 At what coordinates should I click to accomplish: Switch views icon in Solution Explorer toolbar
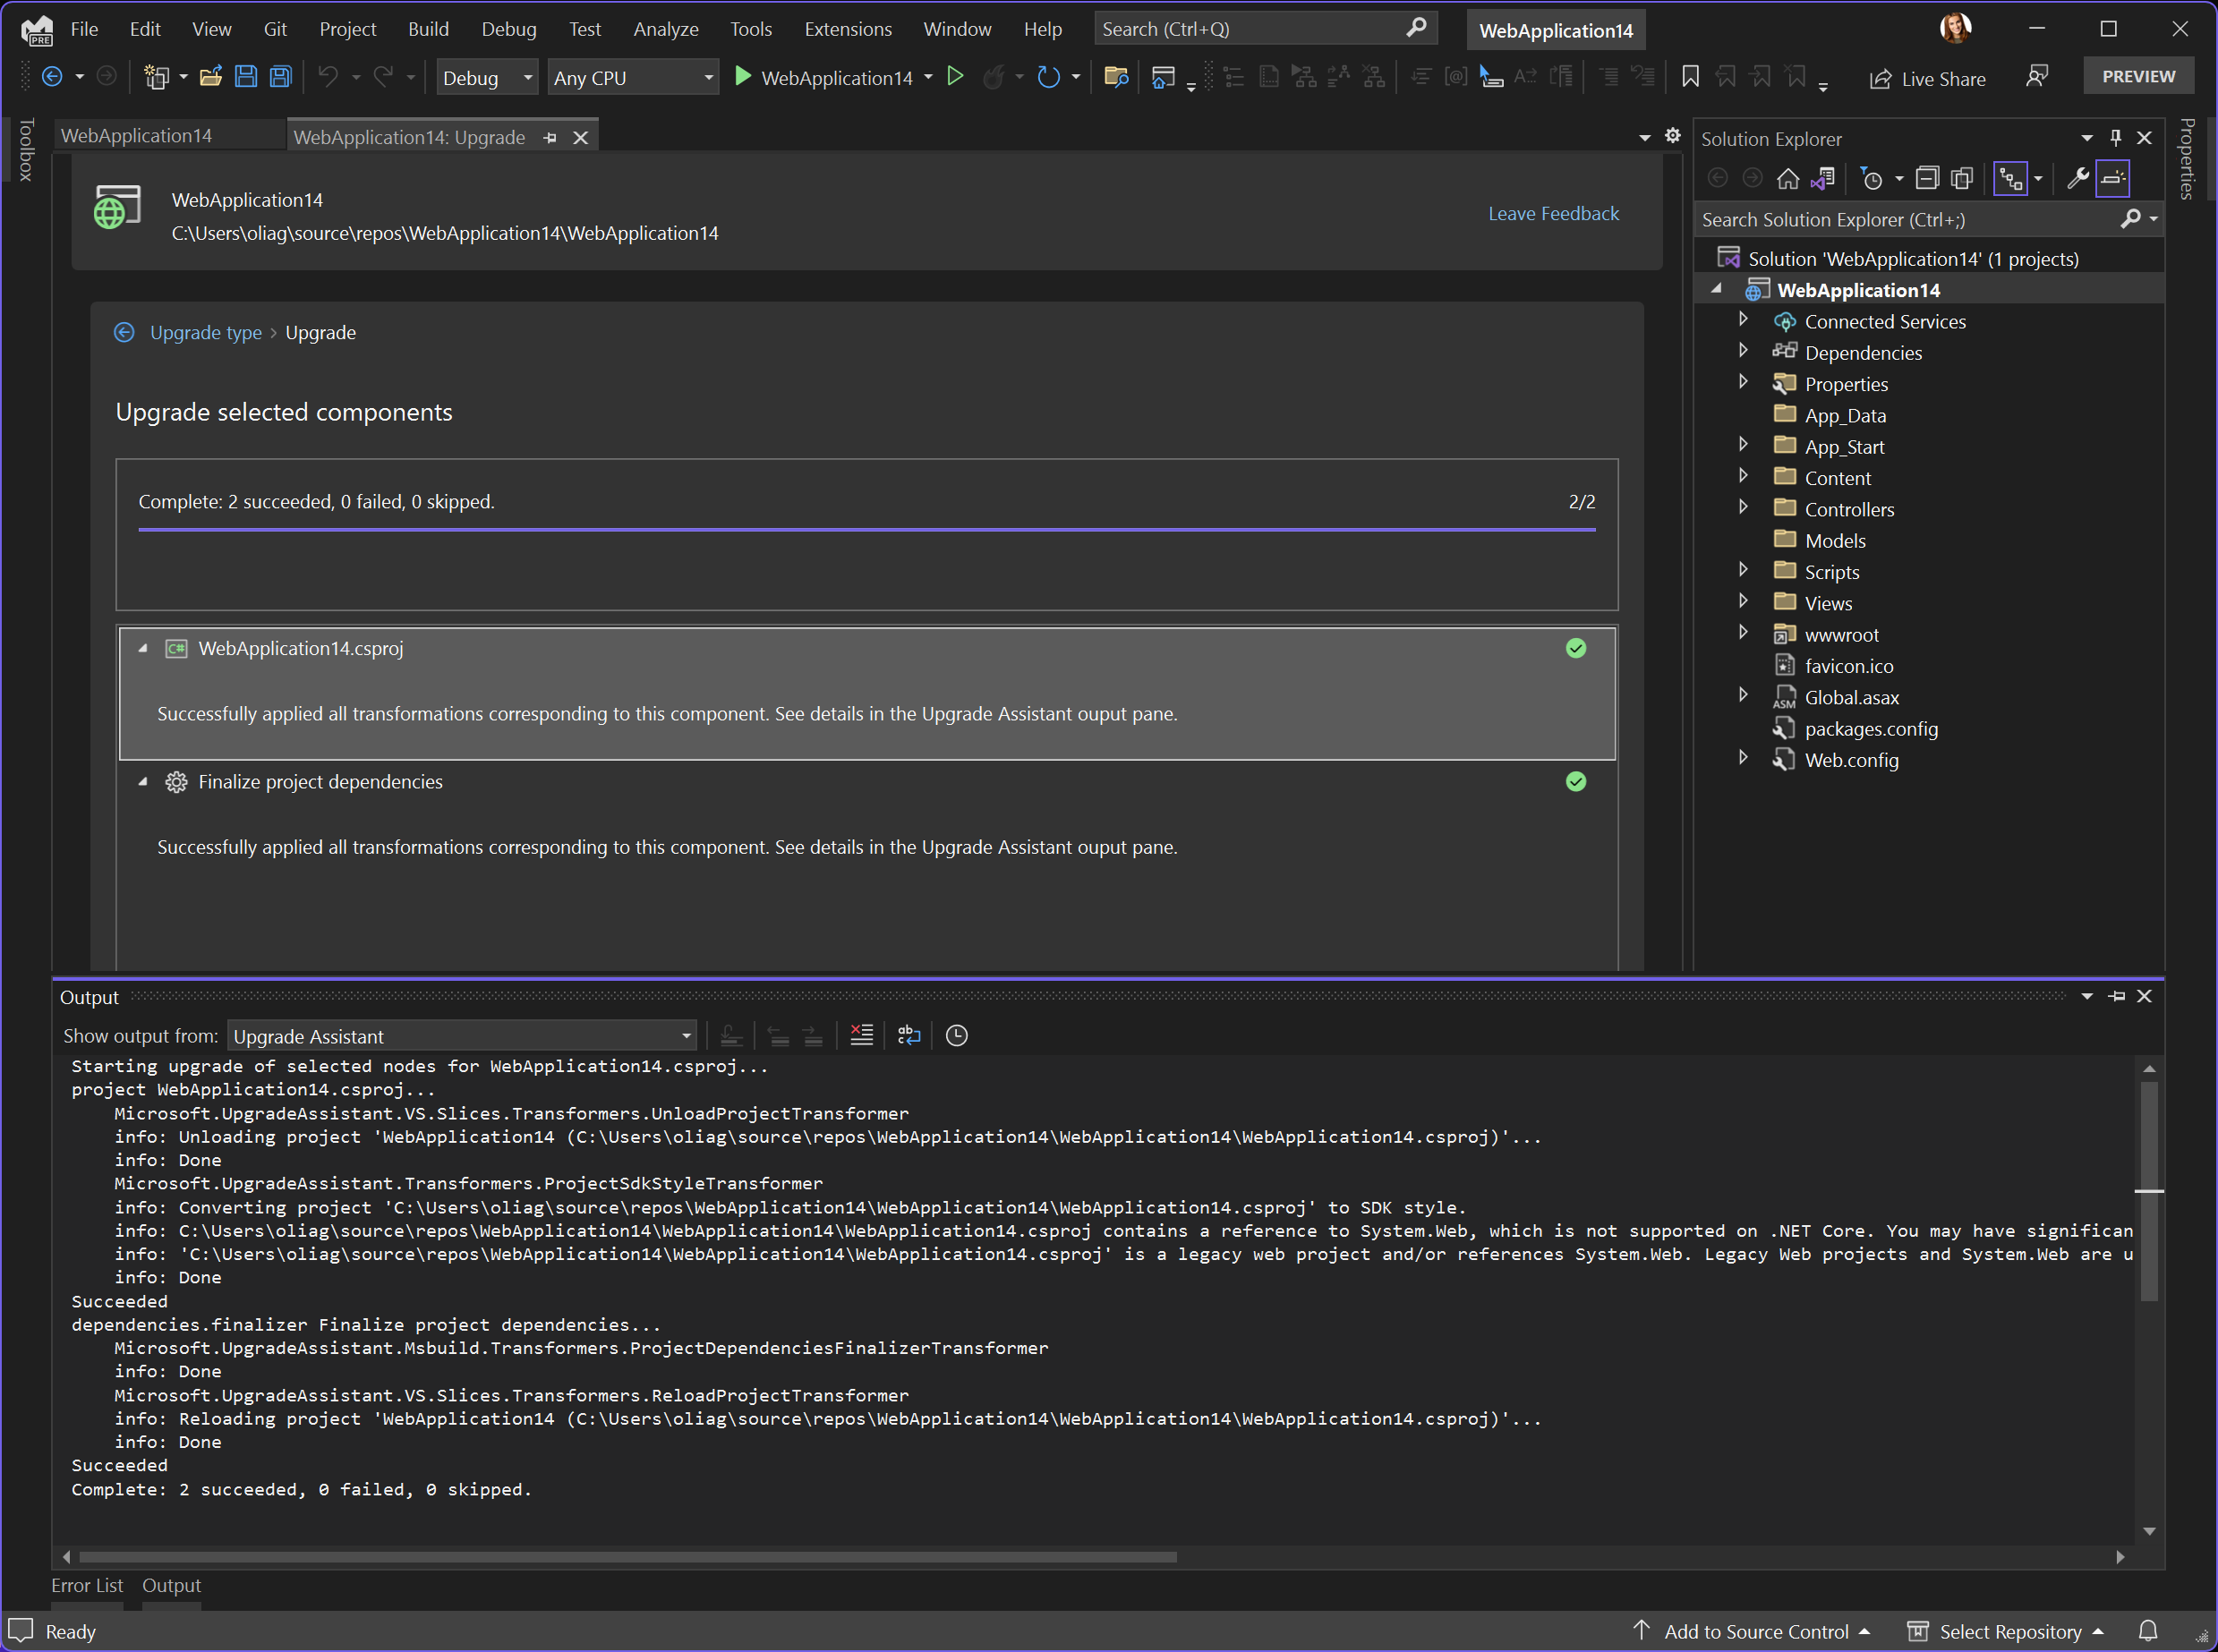pyautogui.click(x=1823, y=179)
